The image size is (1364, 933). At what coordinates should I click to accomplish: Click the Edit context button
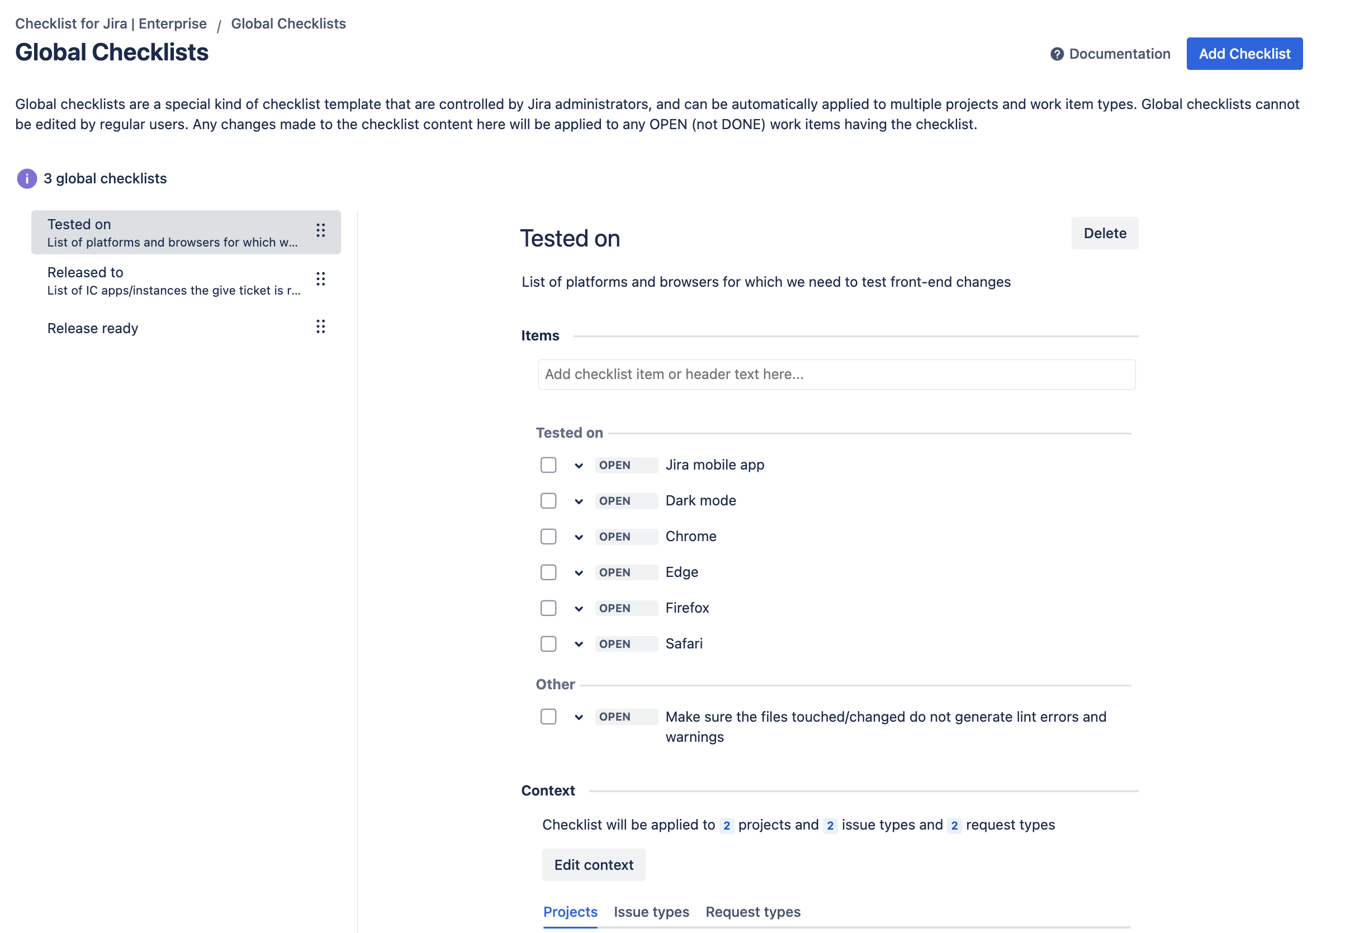pyautogui.click(x=593, y=864)
